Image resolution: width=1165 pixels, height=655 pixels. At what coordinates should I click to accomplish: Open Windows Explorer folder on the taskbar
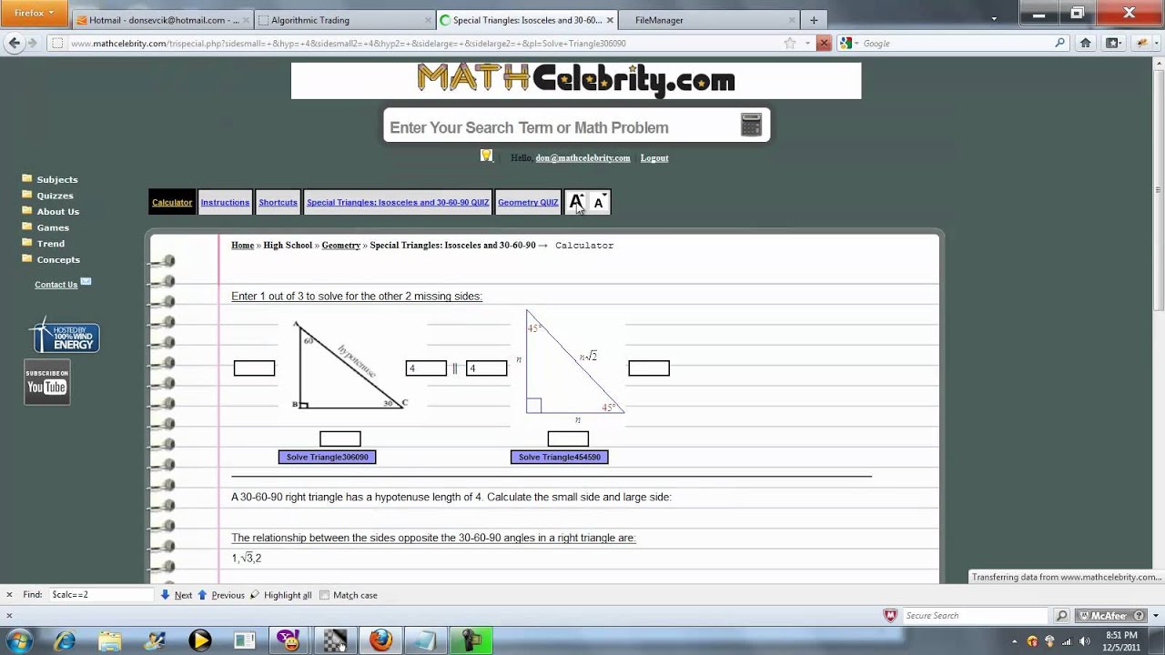click(x=109, y=640)
